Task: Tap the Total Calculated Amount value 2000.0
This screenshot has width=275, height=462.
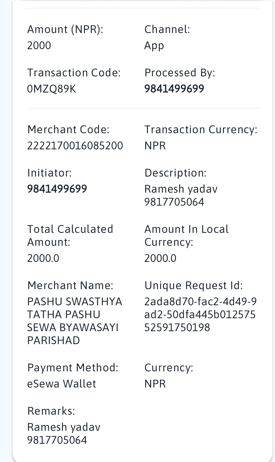Action: 43,258
